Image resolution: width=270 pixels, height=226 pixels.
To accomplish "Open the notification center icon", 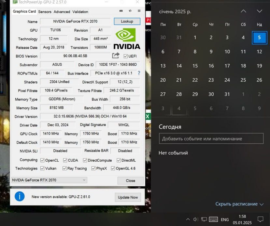I will tap(260, 219).
